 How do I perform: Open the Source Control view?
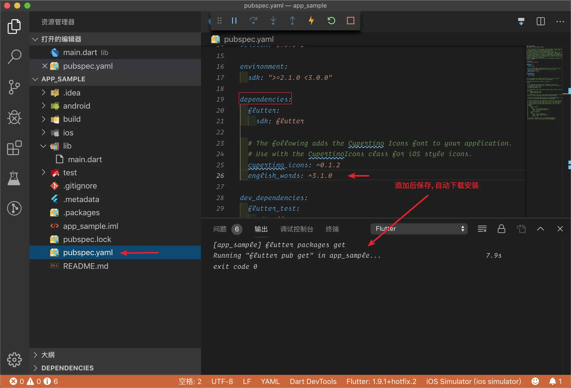point(14,87)
